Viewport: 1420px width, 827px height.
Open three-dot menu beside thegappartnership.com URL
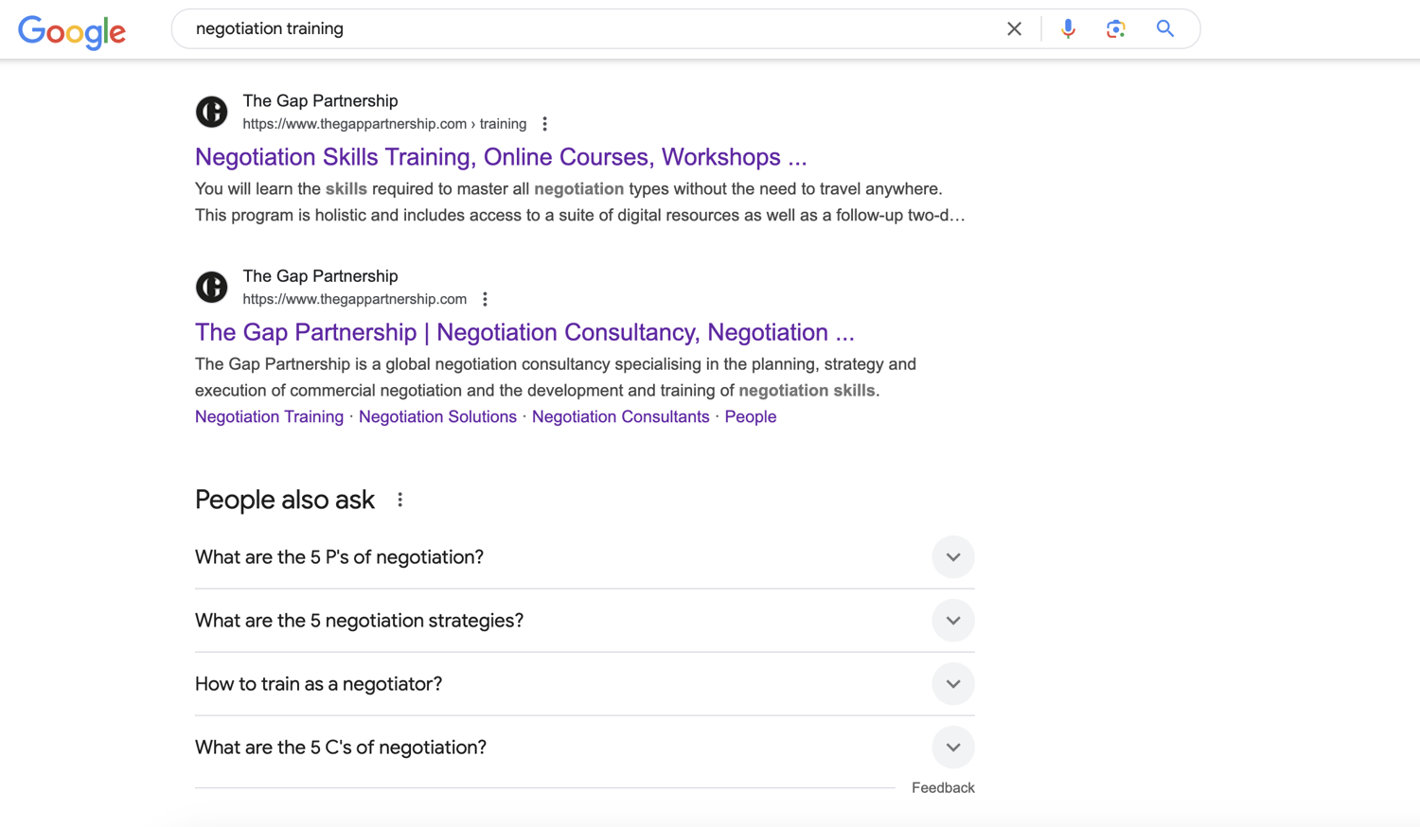click(485, 299)
